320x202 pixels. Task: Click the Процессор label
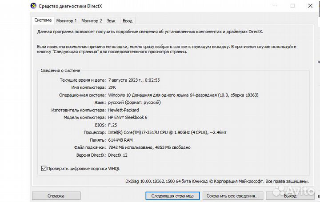tap(95, 132)
